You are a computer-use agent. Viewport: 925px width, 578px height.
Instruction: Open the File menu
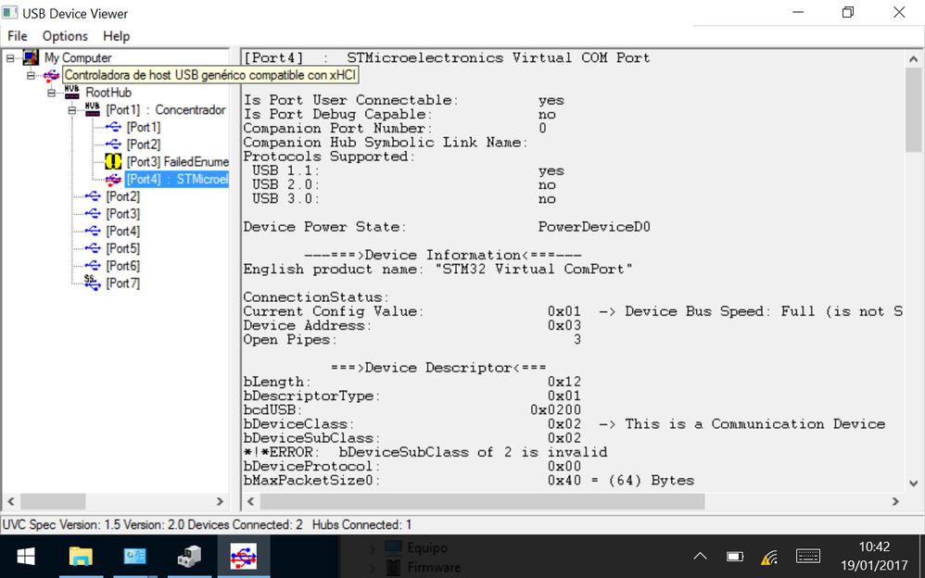pos(17,36)
